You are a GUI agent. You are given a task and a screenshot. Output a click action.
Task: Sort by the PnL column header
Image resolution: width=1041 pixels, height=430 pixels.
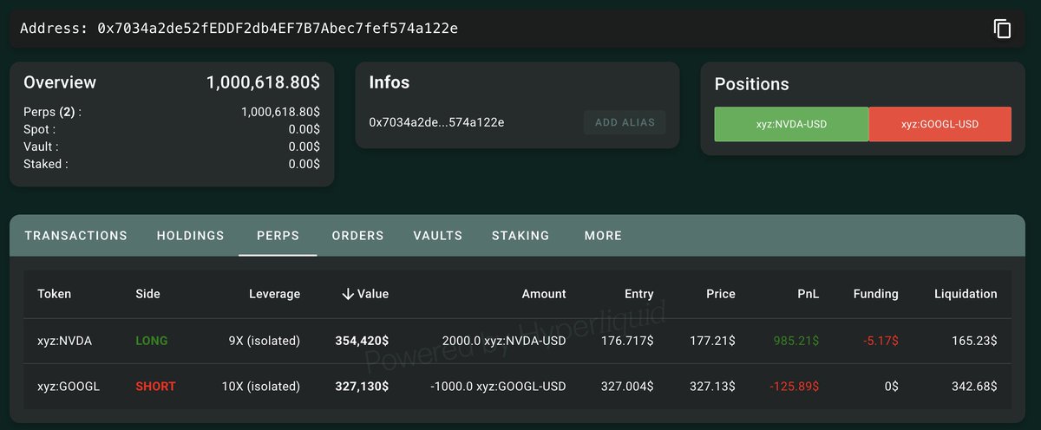coord(809,294)
